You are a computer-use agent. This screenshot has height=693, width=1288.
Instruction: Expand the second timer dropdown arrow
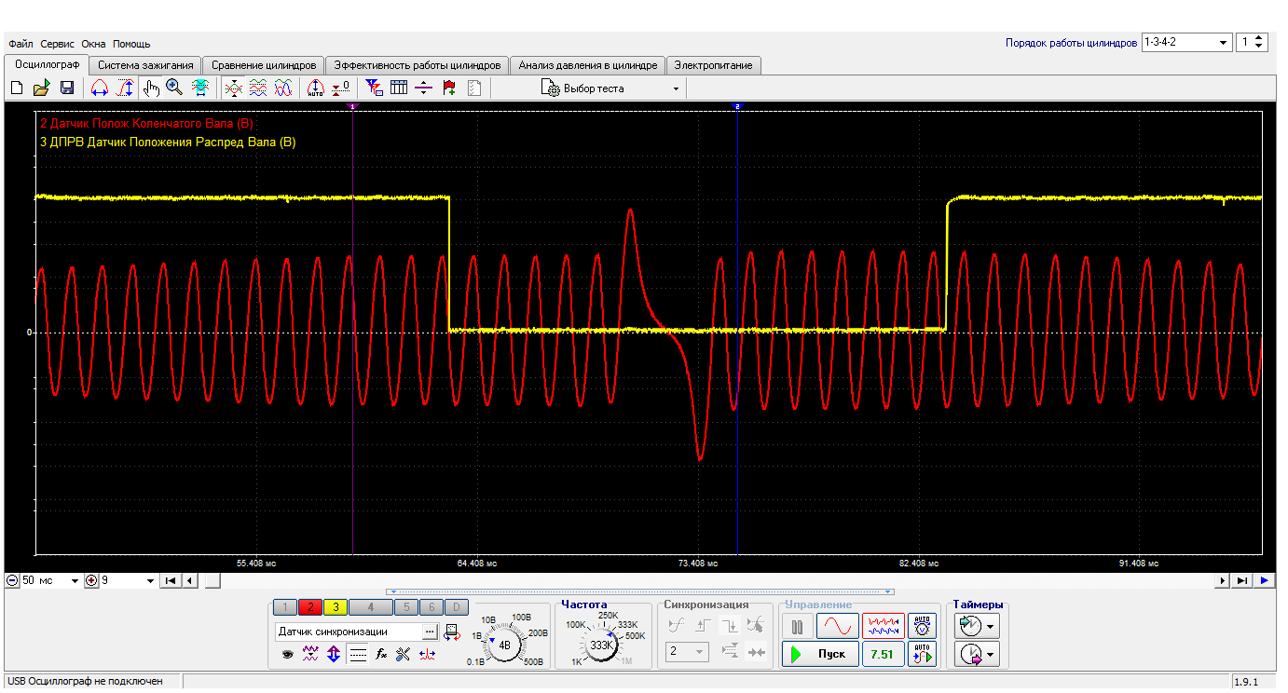click(992, 655)
